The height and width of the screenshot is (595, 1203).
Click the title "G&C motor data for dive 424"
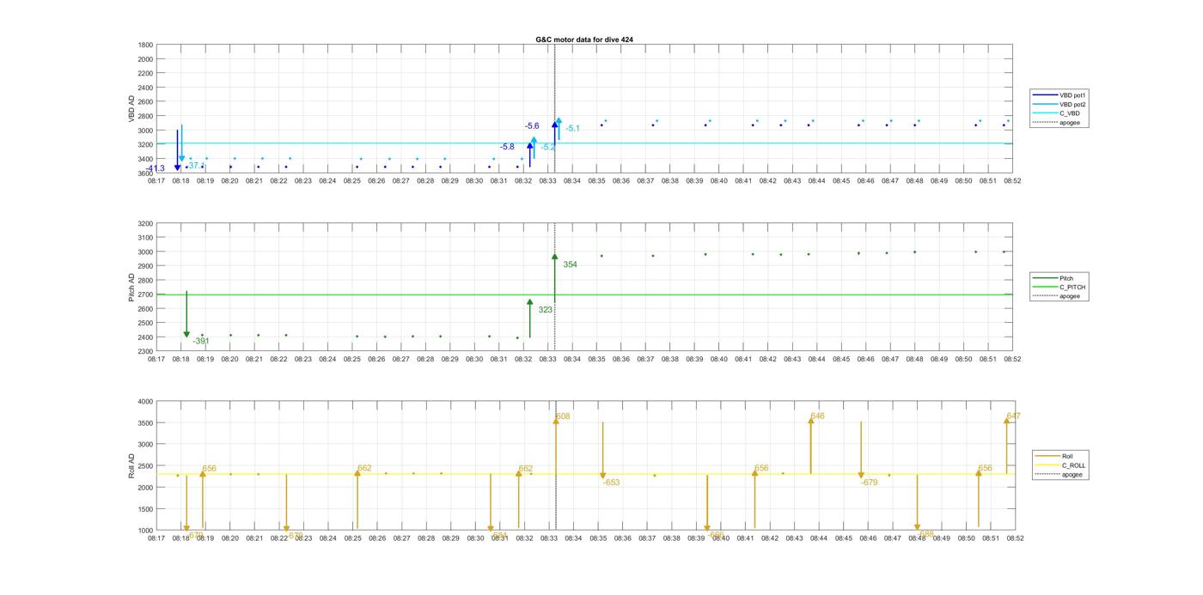coord(584,39)
